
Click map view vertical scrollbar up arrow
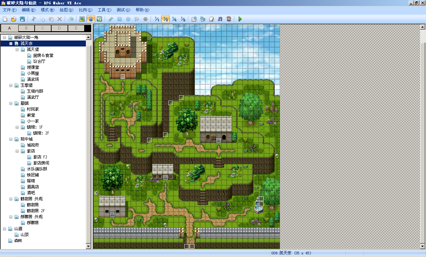(423, 27)
